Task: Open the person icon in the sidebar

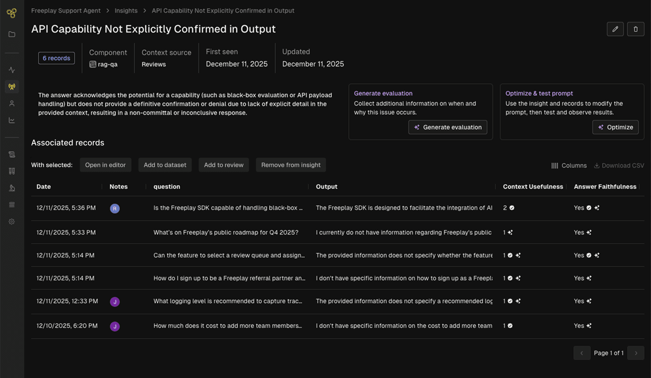Action: [x=12, y=103]
